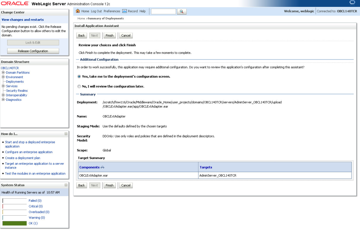Open the Create a deployment plan link

[22, 158]
